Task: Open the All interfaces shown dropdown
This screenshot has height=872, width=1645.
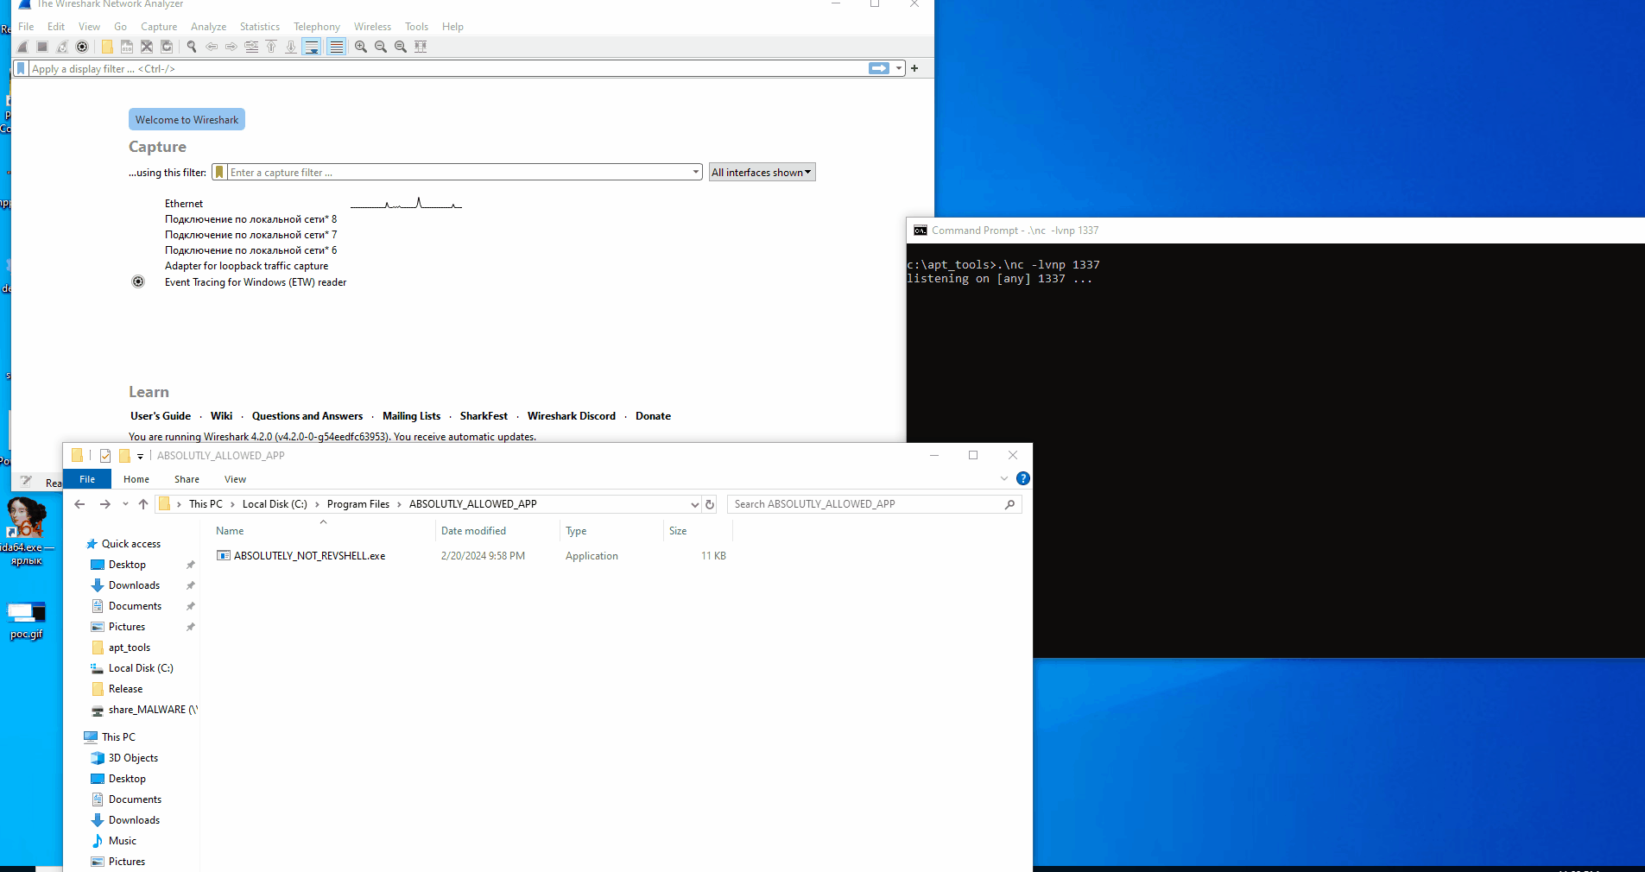Action: [762, 173]
